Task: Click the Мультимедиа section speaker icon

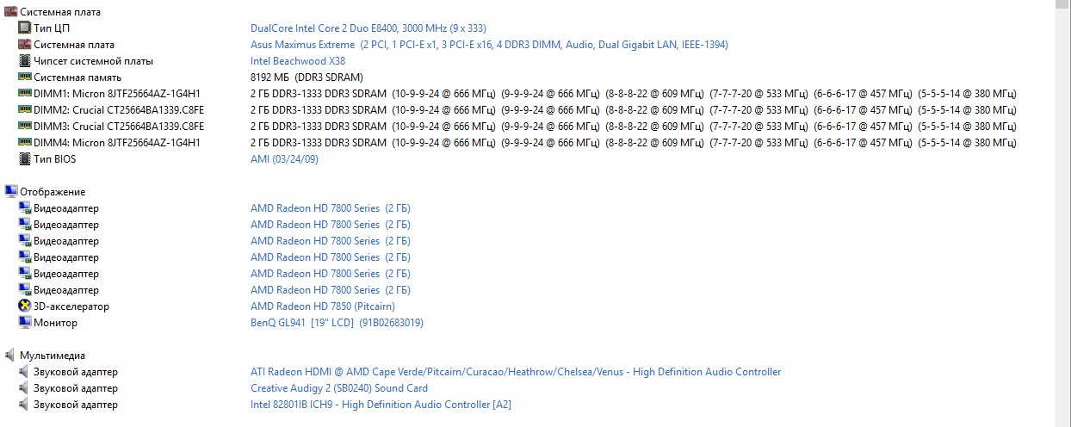Action: (x=10, y=356)
